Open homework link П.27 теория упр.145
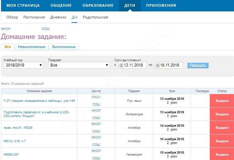The width and height of the screenshot is (234, 160). (39, 101)
